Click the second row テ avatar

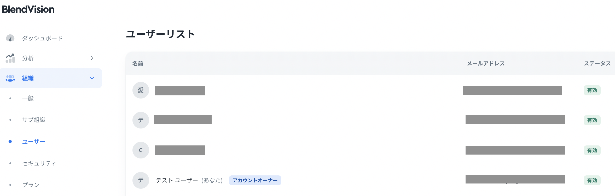click(141, 120)
